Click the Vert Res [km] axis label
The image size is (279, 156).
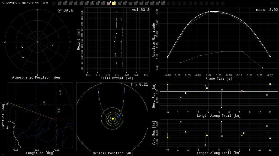point(154,133)
